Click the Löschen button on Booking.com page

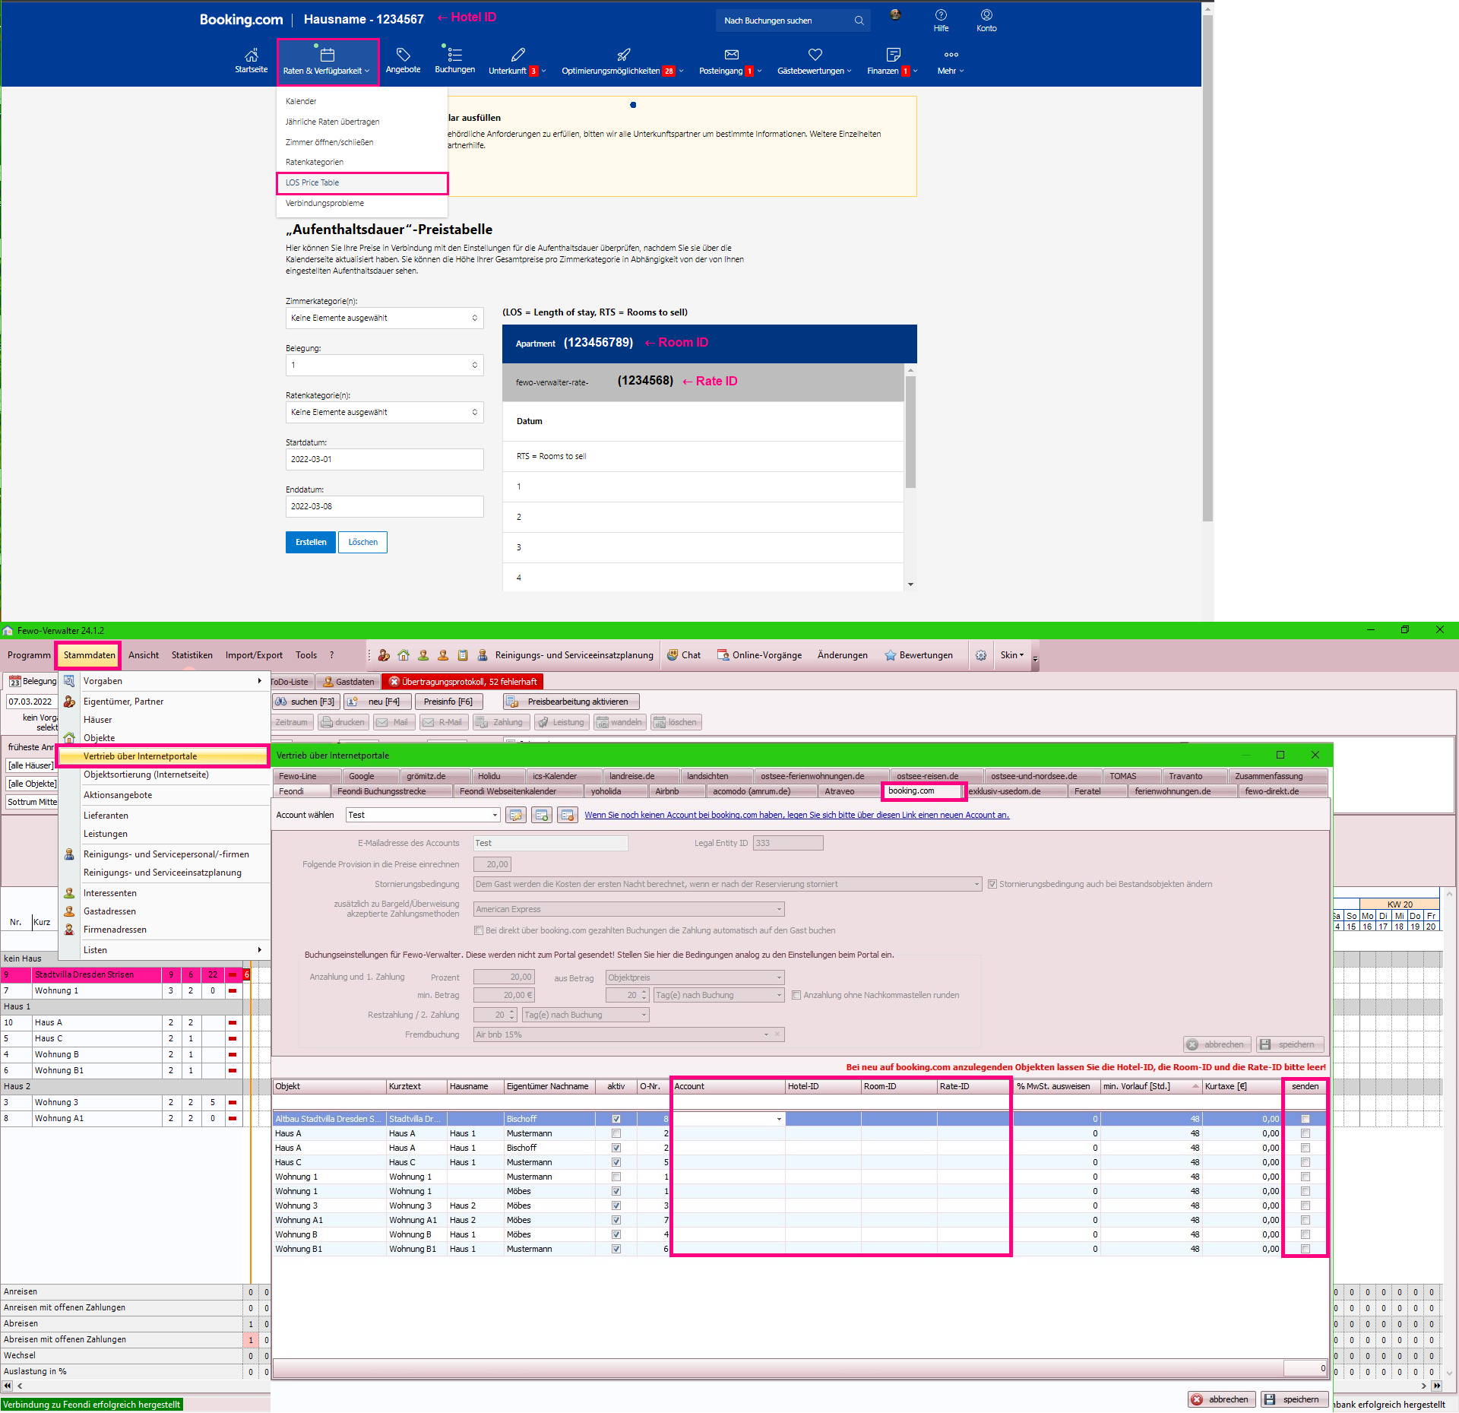[x=362, y=542]
